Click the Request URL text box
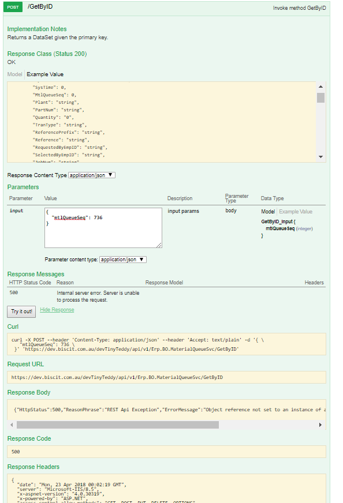This screenshot has height=503, width=343. (166, 377)
